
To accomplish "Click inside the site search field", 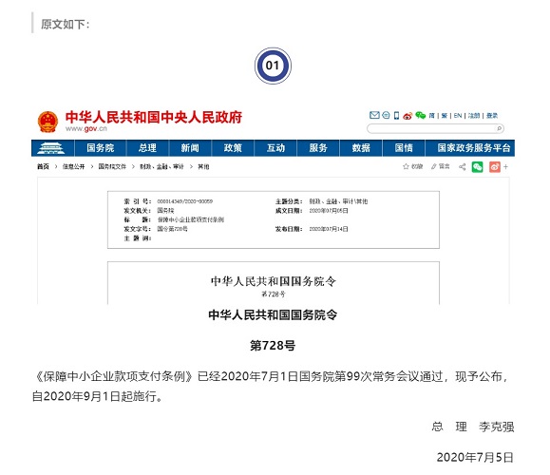I will tap(431, 129).
